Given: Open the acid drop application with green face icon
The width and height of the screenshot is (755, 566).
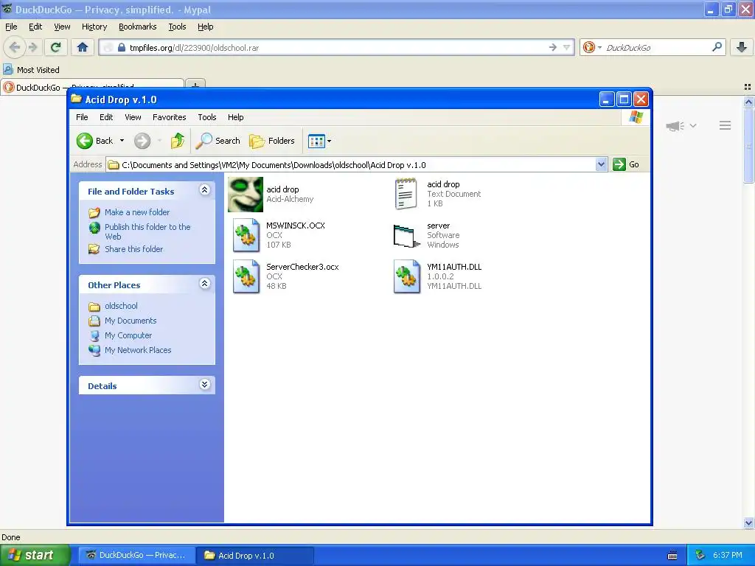Looking at the screenshot, I should (x=245, y=195).
